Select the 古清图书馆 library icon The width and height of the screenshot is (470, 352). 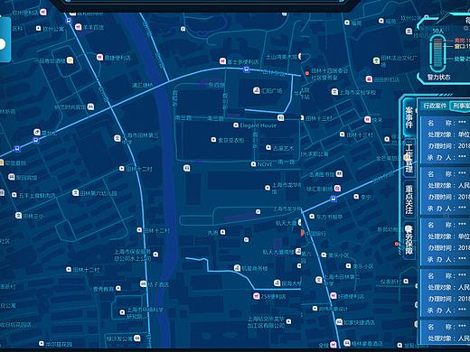coord(339,173)
